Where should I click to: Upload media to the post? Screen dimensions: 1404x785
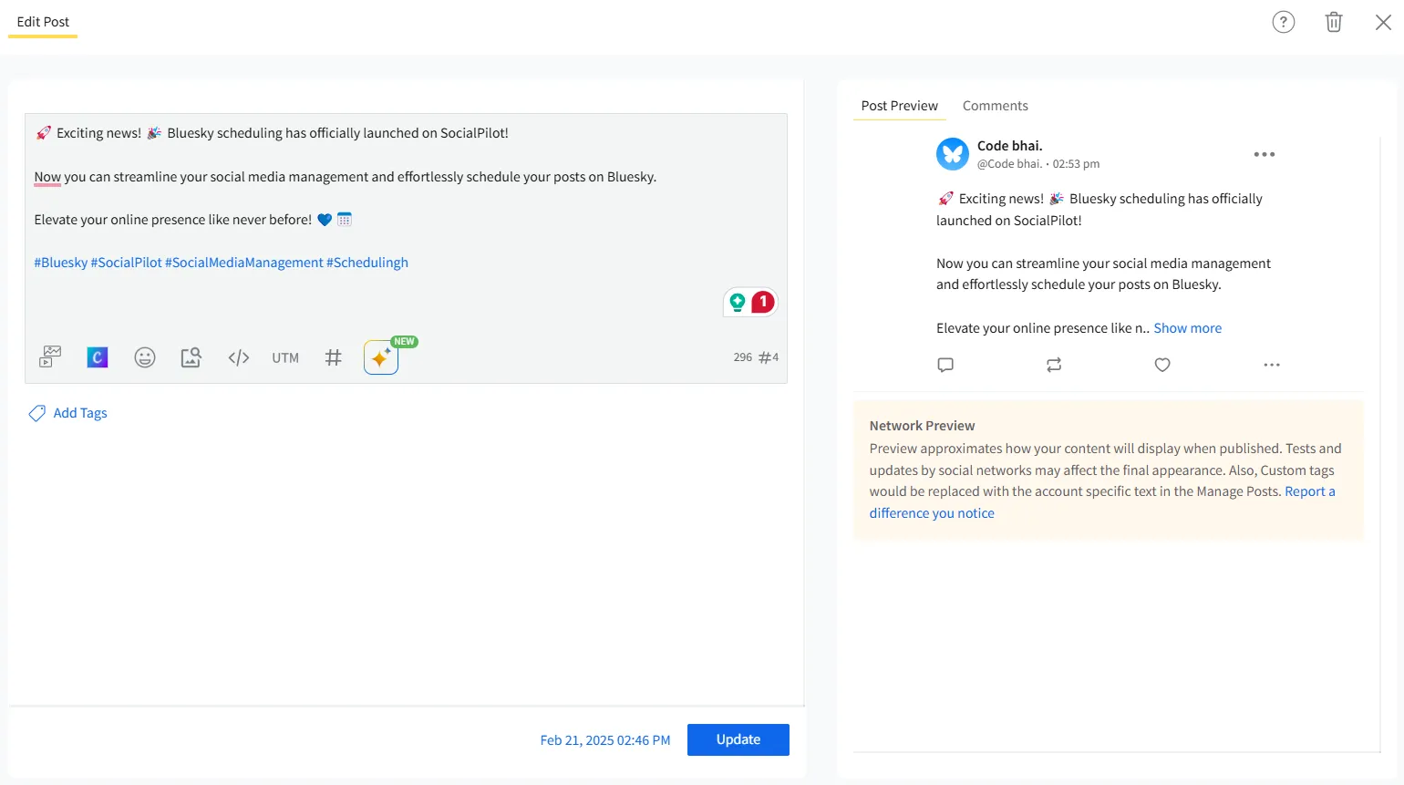49,356
